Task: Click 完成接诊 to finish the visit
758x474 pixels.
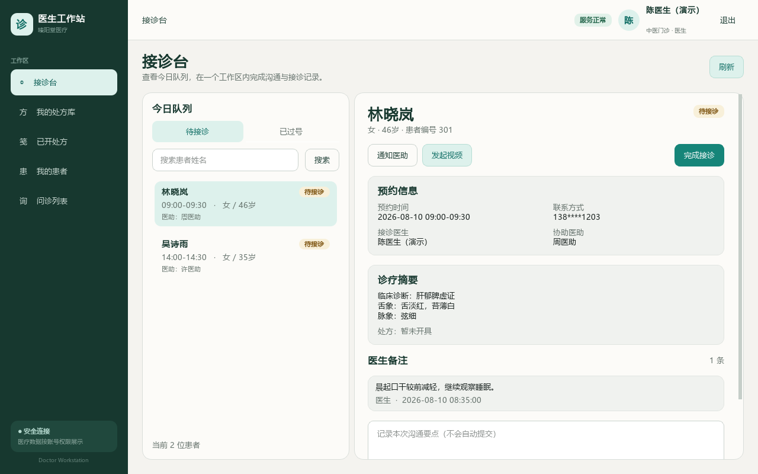Action: [699, 155]
